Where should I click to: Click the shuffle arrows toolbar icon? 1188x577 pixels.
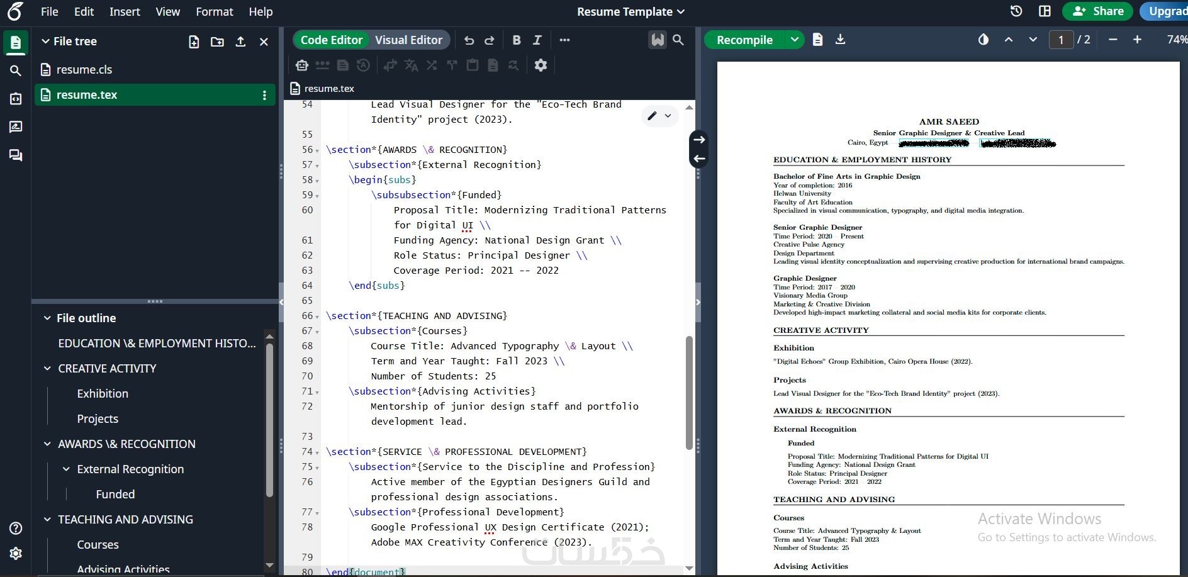tap(432, 65)
